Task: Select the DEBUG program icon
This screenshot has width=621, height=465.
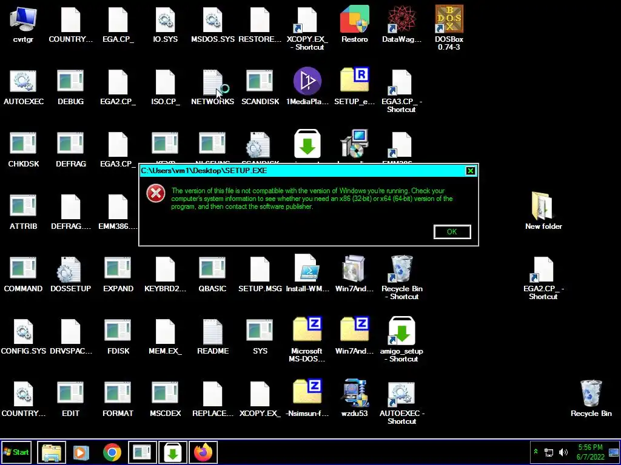Action: [70, 87]
